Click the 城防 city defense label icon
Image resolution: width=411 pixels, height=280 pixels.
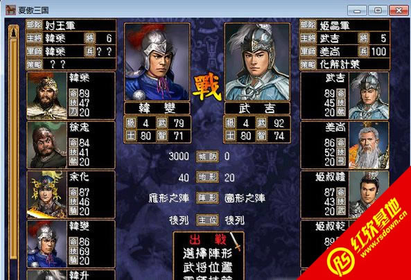coord(207,157)
